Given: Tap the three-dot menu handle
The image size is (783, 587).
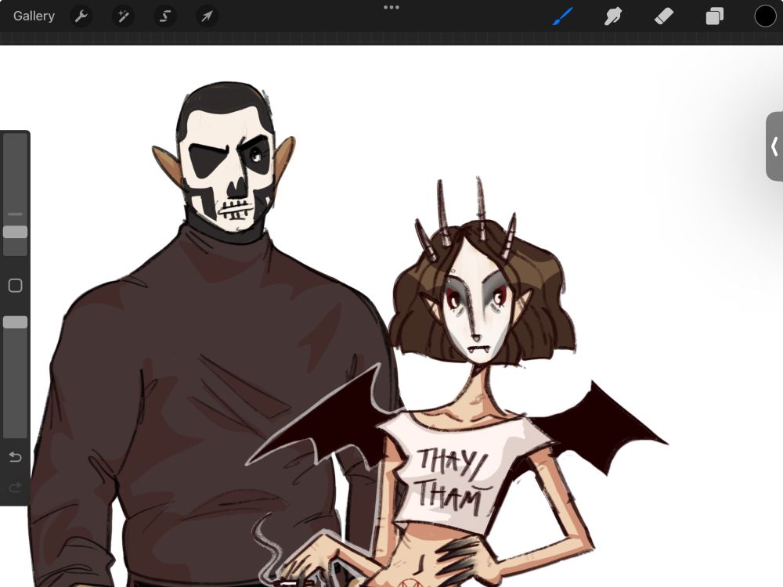Looking at the screenshot, I should pyautogui.click(x=391, y=8).
